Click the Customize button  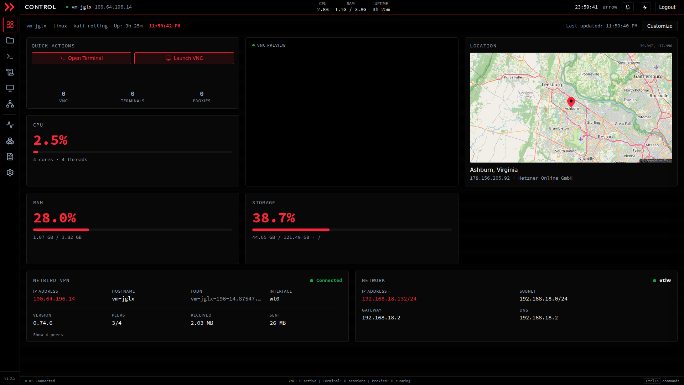pyautogui.click(x=660, y=26)
